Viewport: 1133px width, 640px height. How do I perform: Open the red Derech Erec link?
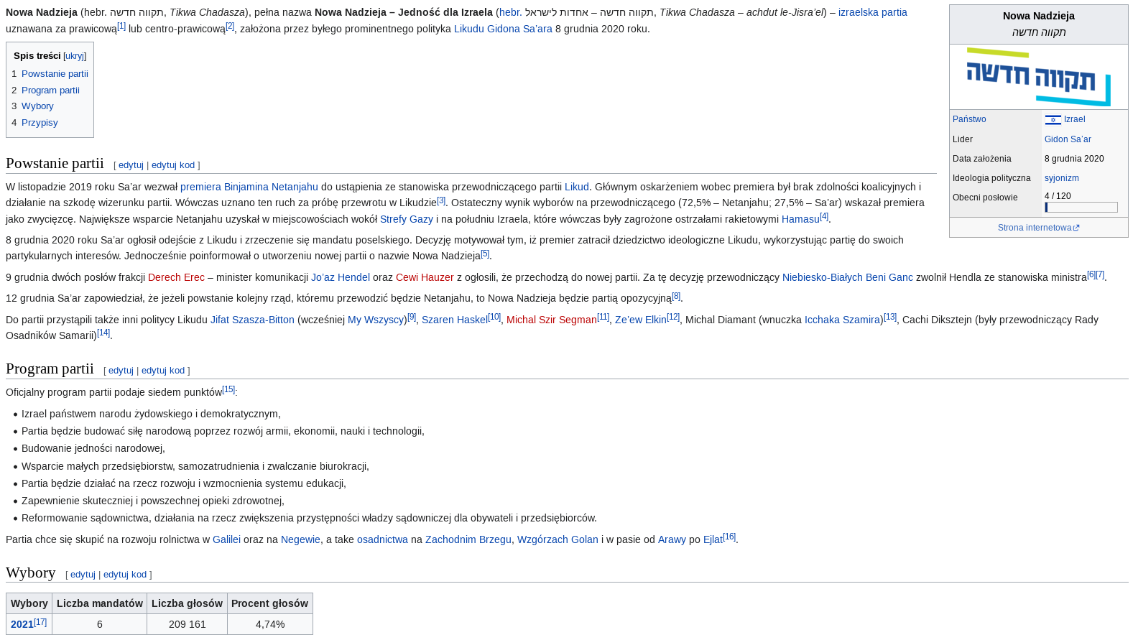click(176, 277)
